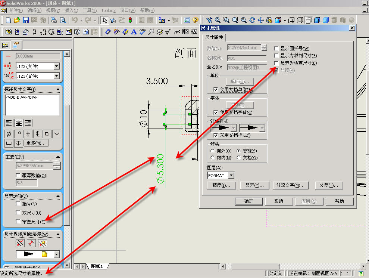Select the Rotate View icon
The image size is (369, 278).
pos(252,20)
